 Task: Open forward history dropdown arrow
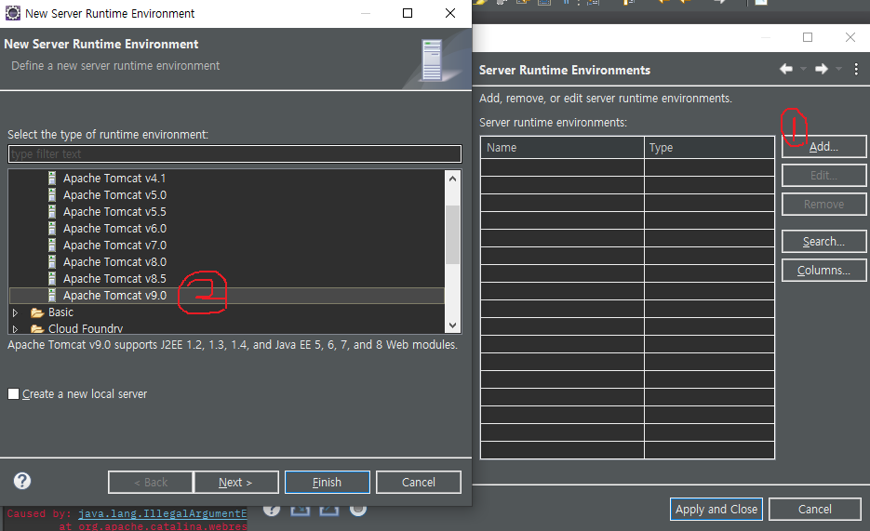click(x=839, y=70)
